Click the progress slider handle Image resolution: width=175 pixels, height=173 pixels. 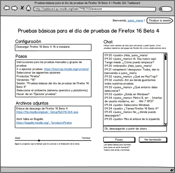pos(39,140)
